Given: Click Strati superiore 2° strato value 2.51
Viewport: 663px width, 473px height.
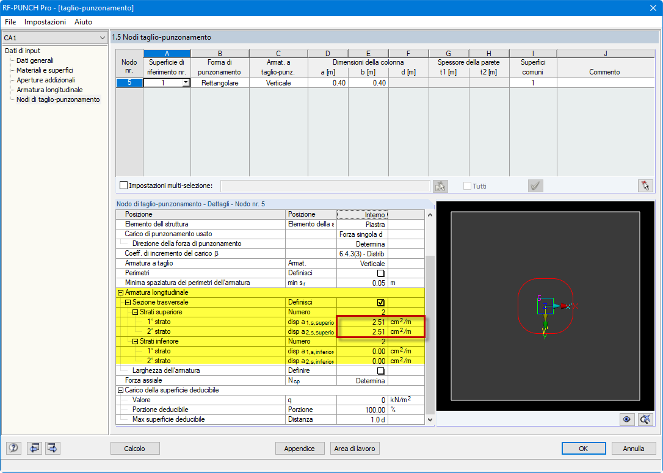Looking at the screenshot, I should 363,332.
